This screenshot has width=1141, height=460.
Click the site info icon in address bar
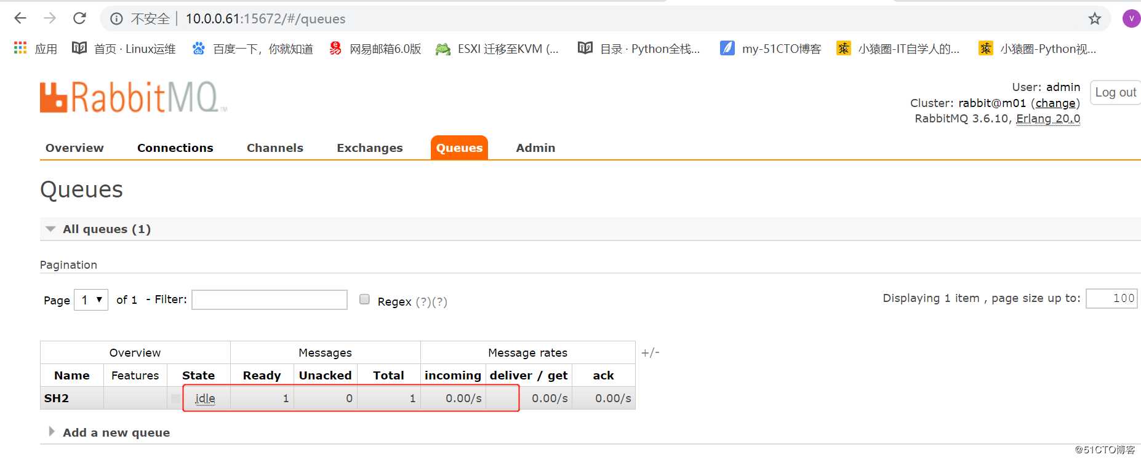(x=116, y=19)
